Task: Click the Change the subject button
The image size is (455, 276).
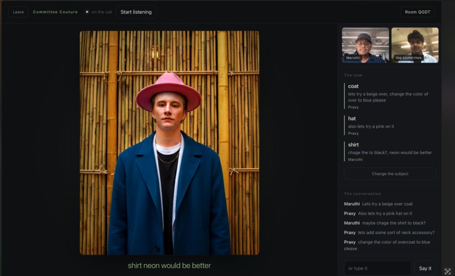Action: (390, 173)
